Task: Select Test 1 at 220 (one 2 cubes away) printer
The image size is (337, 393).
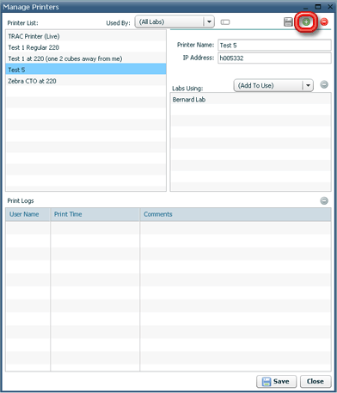Action: click(86, 58)
